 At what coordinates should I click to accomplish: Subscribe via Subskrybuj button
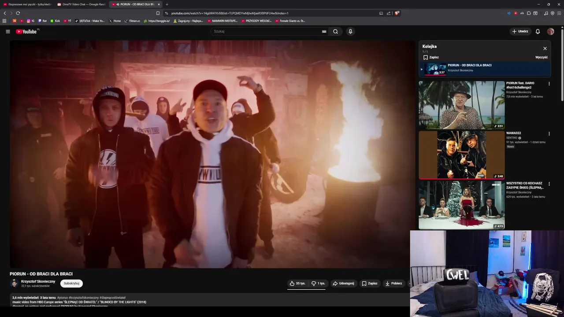(x=71, y=284)
